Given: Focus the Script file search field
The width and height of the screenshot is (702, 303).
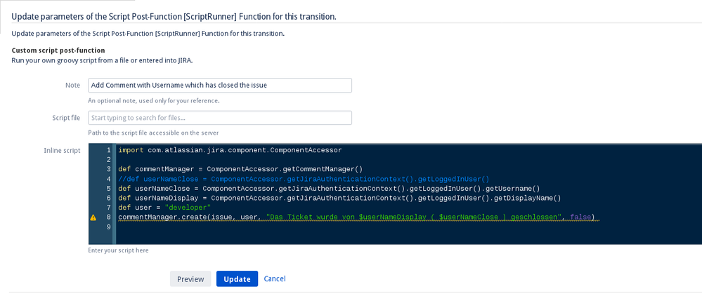Looking at the screenshot, I should (x=220, y=118).
